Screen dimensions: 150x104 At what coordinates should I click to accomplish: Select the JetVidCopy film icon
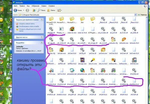click(x=113, y=70)
